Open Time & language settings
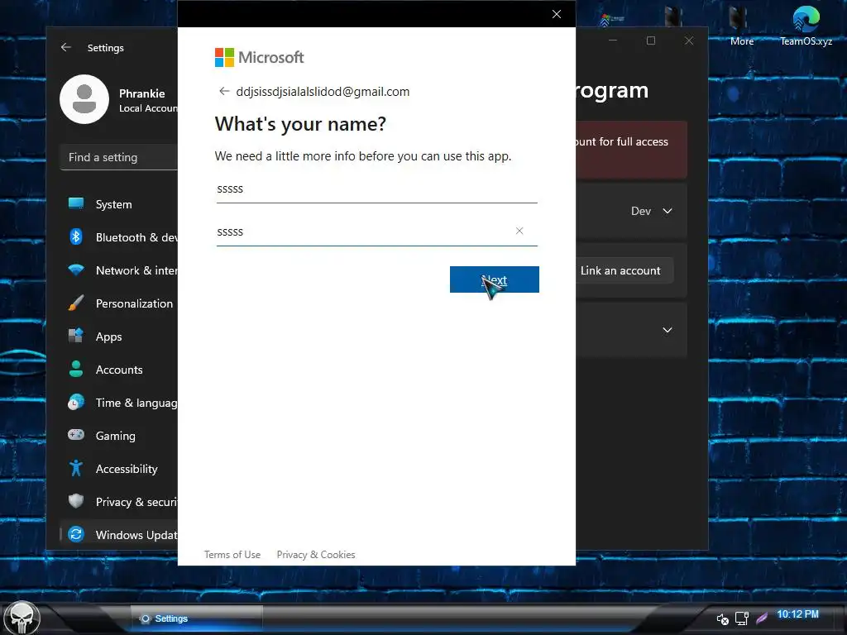847x635 pixels. [119, 403]
